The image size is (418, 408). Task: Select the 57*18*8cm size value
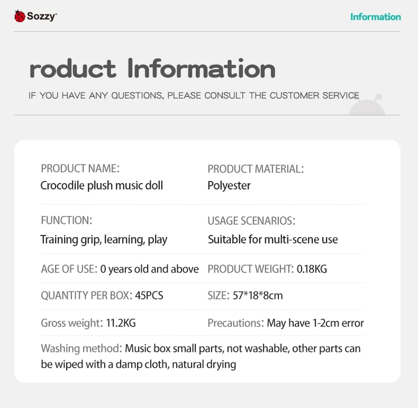pyautogui.click(x=258, y=295)
